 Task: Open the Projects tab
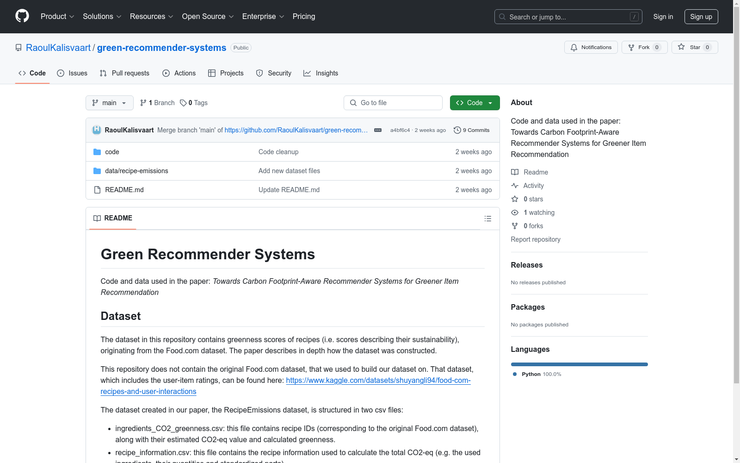(226, 73)
